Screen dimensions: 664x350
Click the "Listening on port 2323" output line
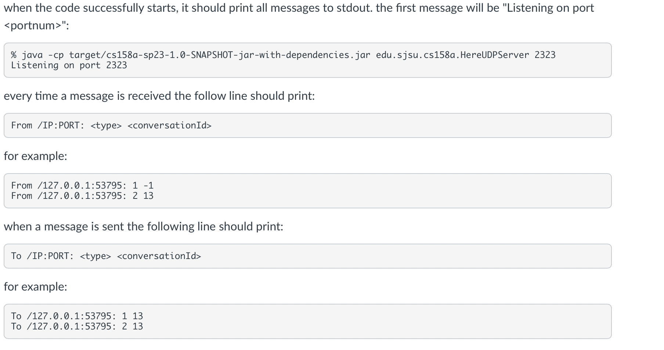click(x=69, y=65)
